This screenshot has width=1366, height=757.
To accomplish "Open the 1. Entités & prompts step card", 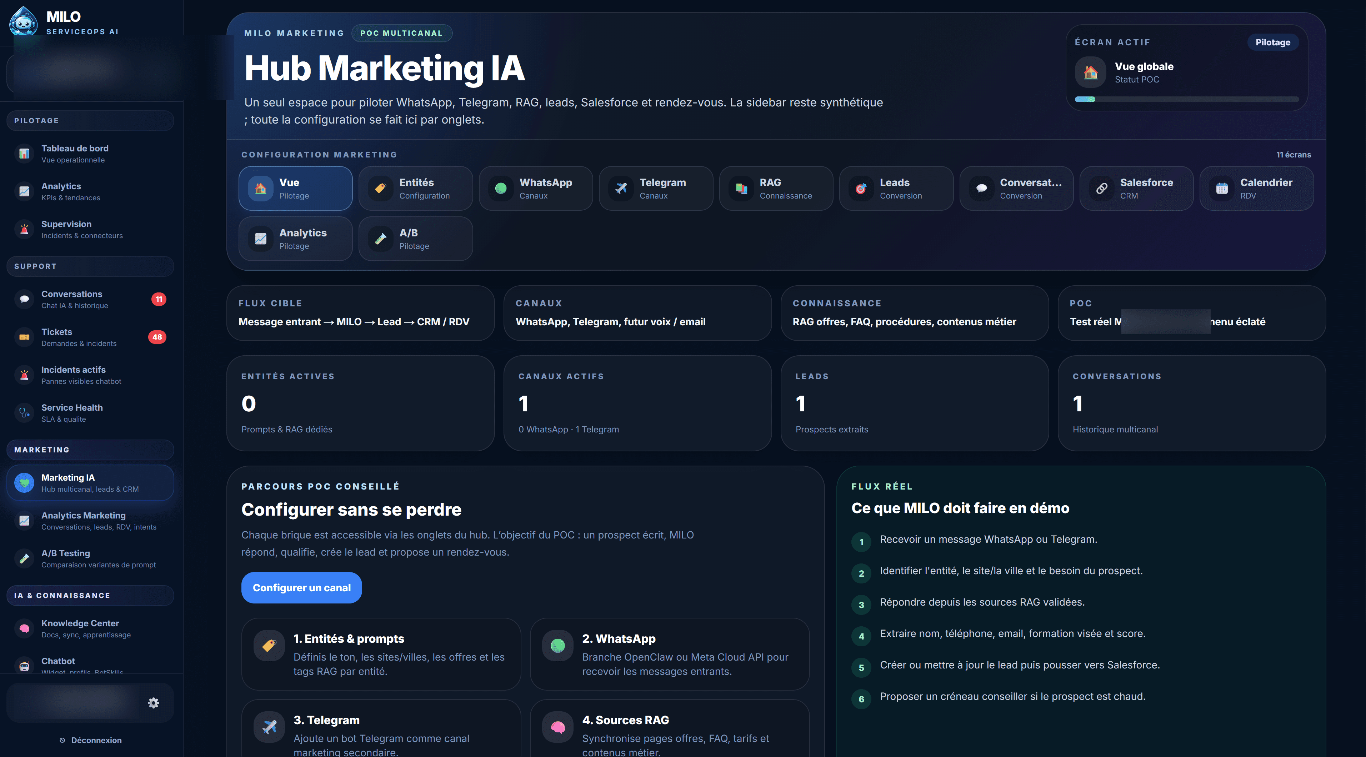I will 381,654.
